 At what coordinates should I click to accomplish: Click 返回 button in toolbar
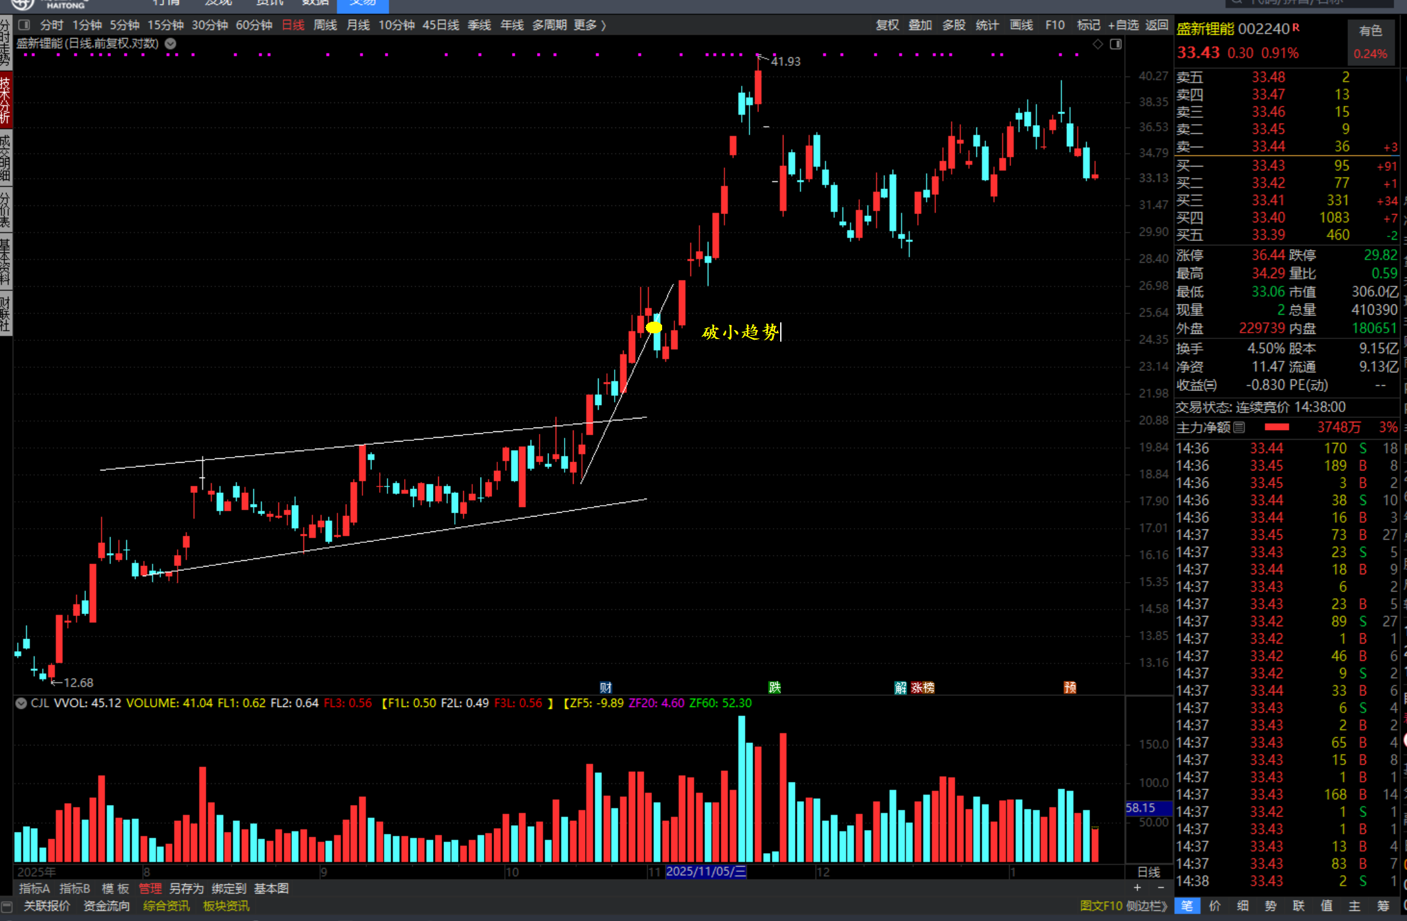click(1157, 25)
